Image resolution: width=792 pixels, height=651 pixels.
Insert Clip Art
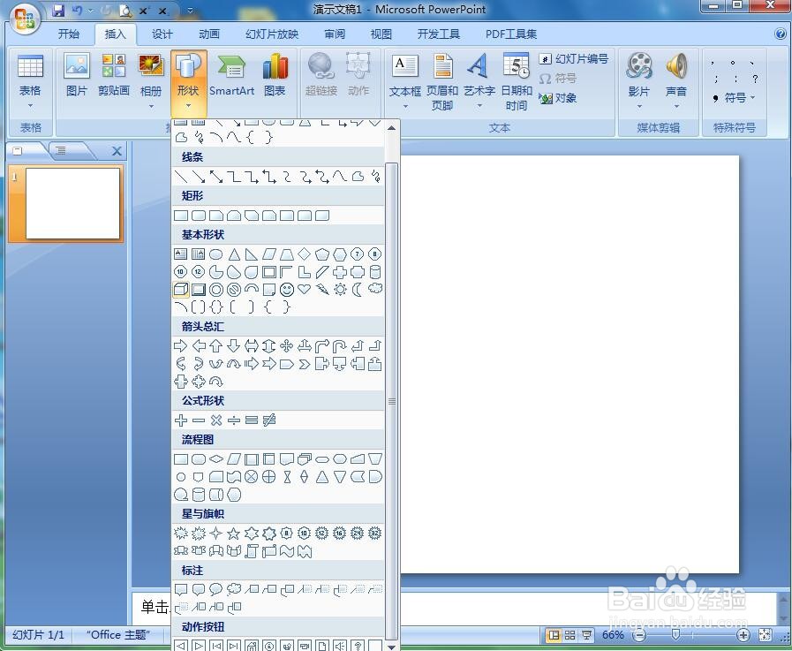pyautogui.click(x=114, y=75)
